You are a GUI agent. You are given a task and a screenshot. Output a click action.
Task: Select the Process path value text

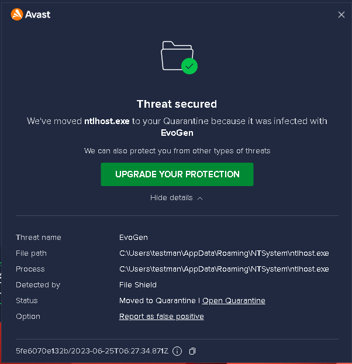(x=224, y=269)
